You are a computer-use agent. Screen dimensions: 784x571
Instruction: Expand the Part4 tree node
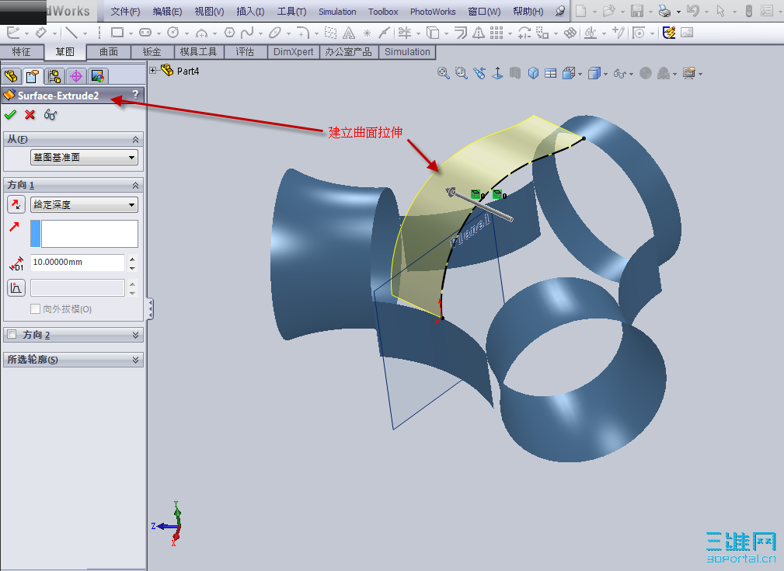point(153,71)
